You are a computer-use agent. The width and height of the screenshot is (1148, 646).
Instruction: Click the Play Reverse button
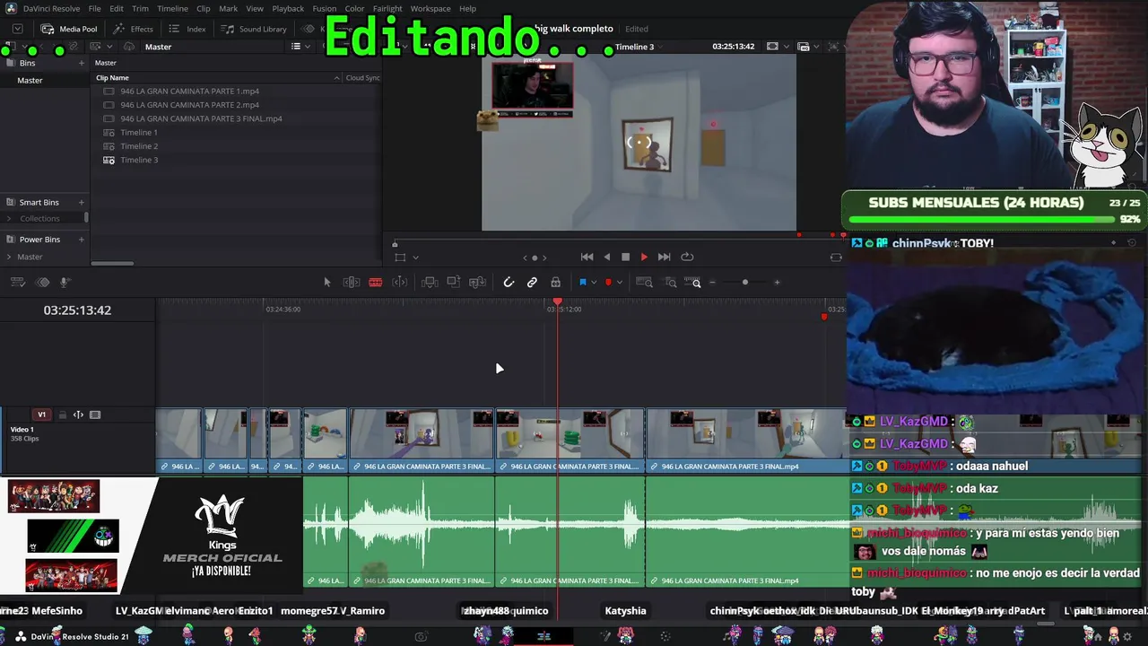607,258
